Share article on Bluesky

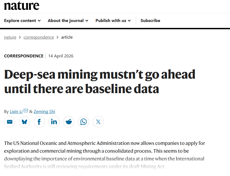point(24,122)
